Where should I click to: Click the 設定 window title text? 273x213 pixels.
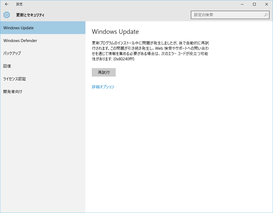click(19, 4)
